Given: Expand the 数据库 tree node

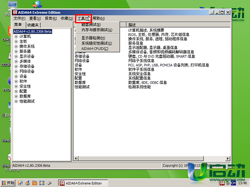Looking at the screenshot, I should tap(16, 96).
